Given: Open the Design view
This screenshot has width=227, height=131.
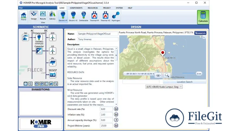Looking at the screenshot, I should [x=34, y=16].
